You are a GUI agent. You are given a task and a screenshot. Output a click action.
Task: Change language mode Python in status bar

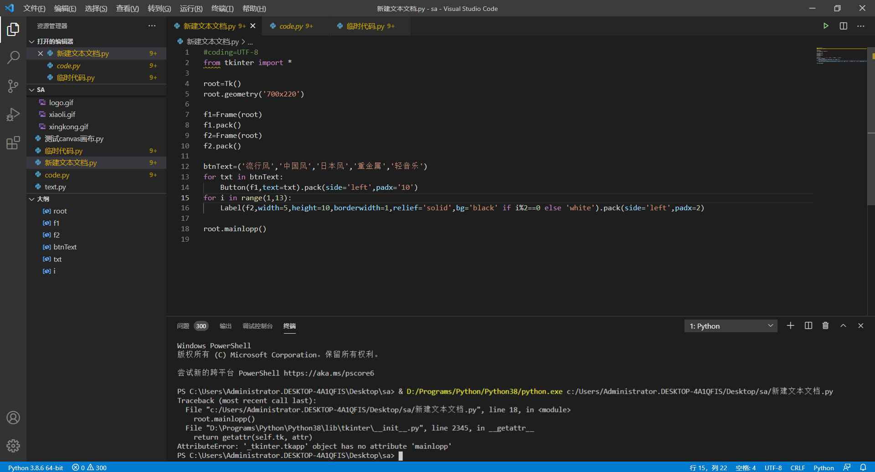click(x=824, y=467)
